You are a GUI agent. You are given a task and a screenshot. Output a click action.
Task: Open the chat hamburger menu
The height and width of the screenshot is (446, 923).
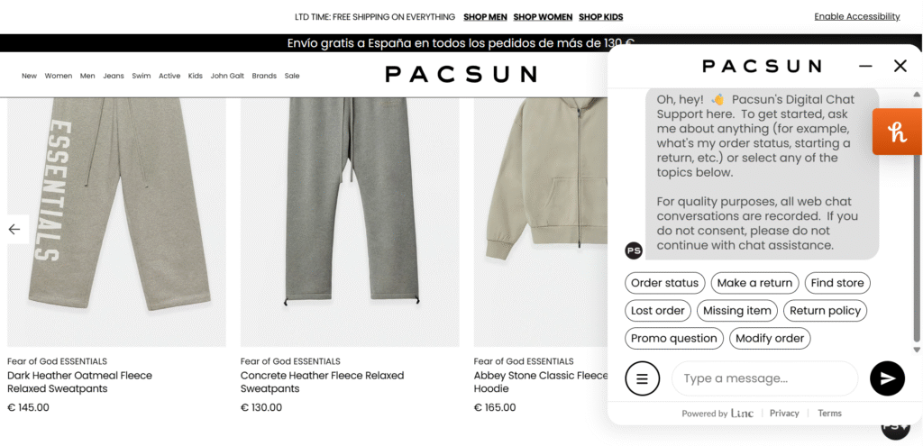coord(643,378)
